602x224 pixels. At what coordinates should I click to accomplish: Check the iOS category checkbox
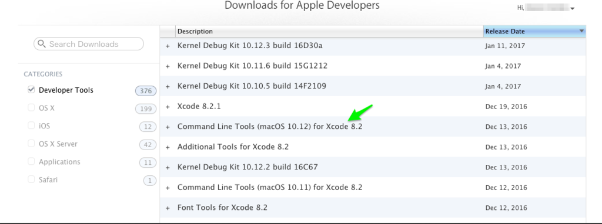pyautogui.click(x=32, y=125)
